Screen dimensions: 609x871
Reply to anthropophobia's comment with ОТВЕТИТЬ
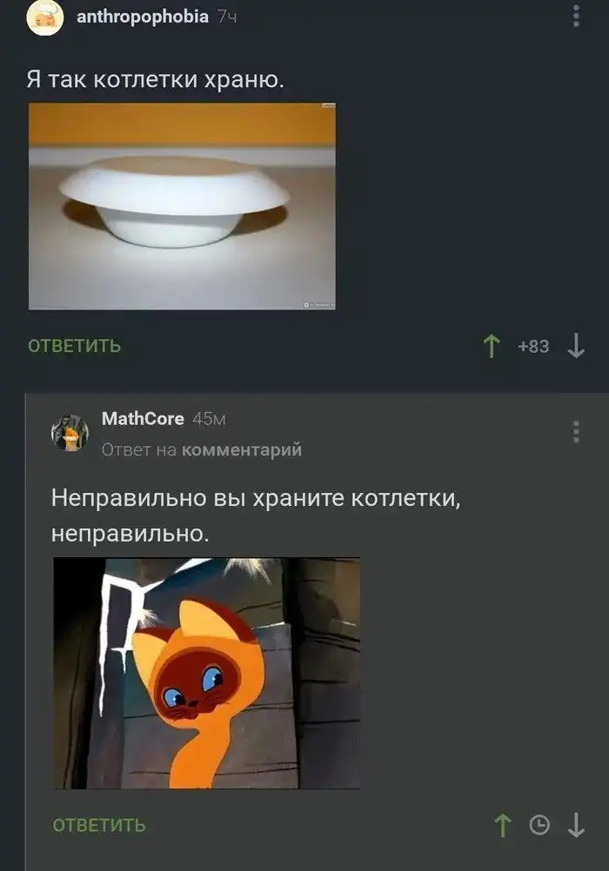pyautogui.click(x=75, y=345)
